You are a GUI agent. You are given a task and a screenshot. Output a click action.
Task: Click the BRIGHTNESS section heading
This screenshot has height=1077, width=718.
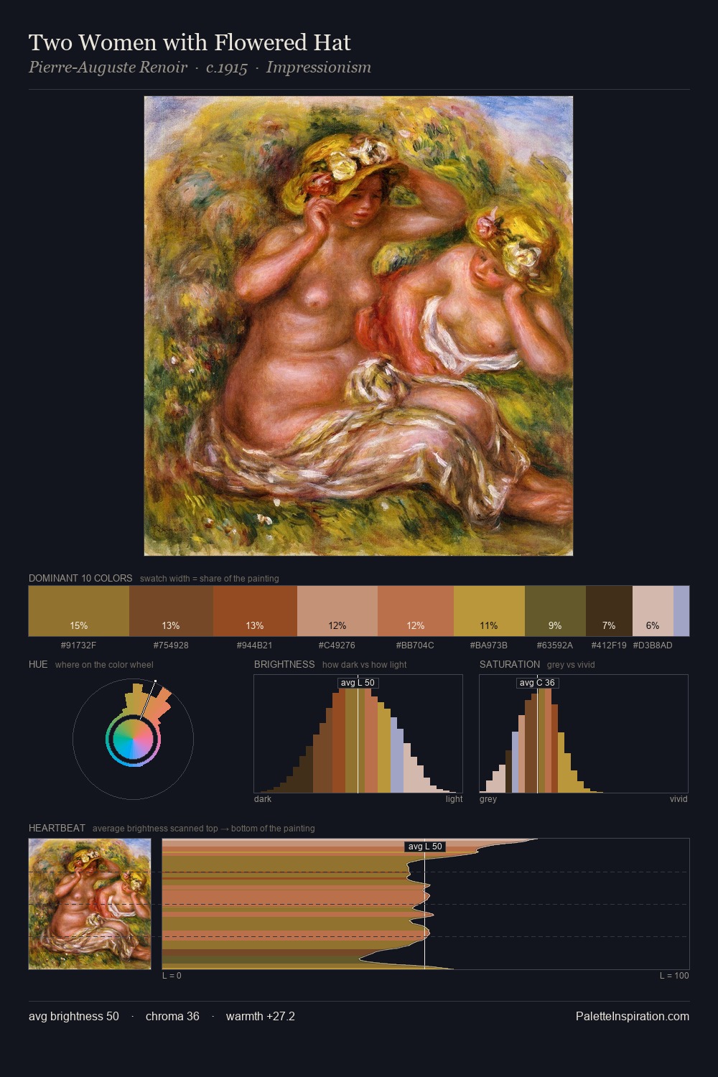click(x=284, y=664)
